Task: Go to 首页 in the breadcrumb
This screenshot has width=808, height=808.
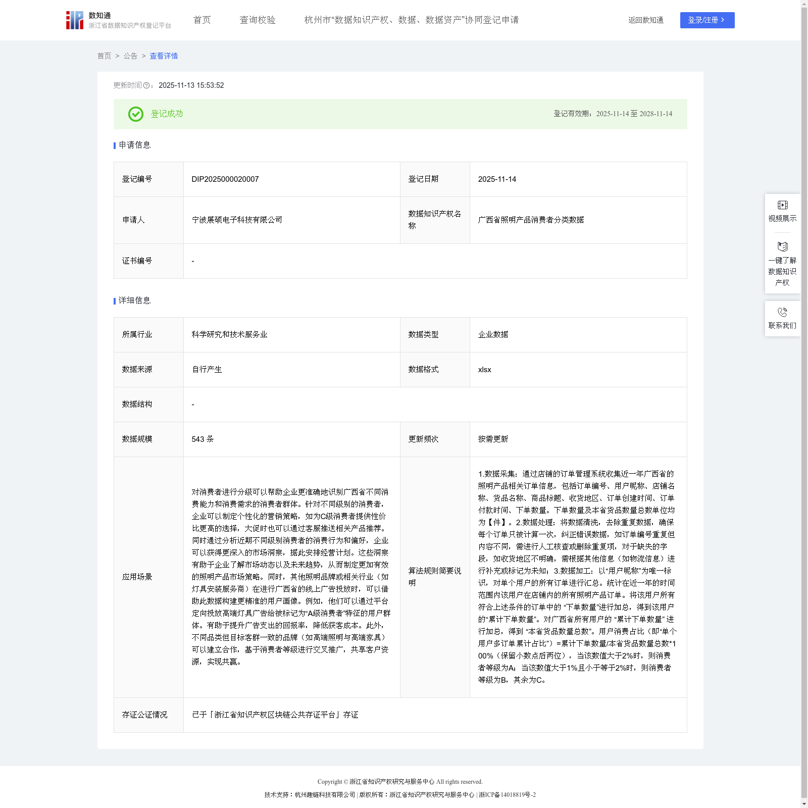Action: (x=104, y=56)
